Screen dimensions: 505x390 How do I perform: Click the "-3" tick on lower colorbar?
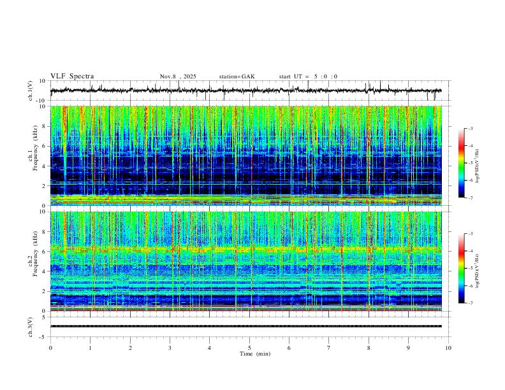470,234
